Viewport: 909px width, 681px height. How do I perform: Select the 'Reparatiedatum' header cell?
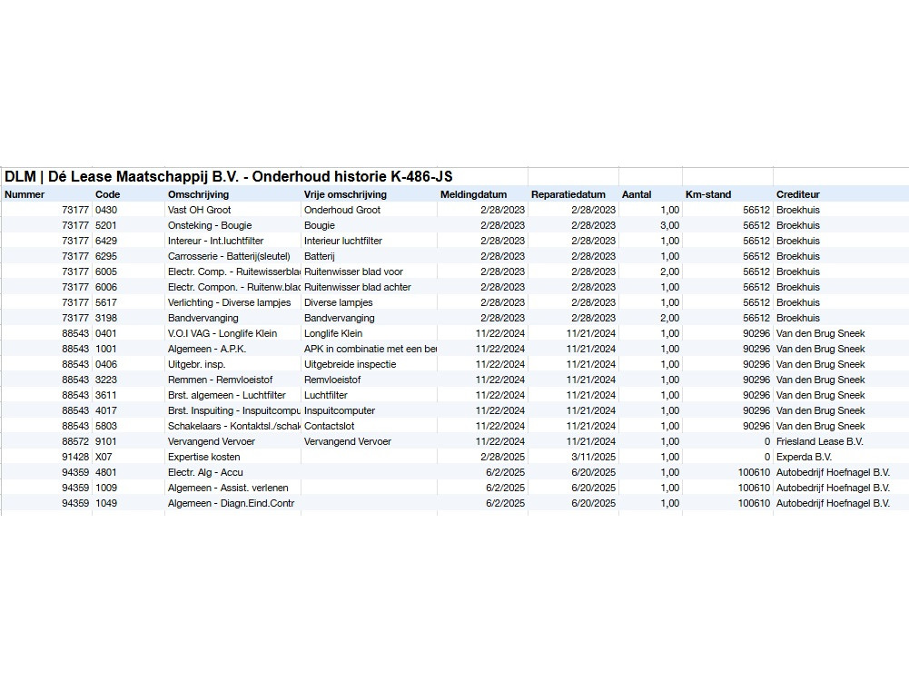568,194
